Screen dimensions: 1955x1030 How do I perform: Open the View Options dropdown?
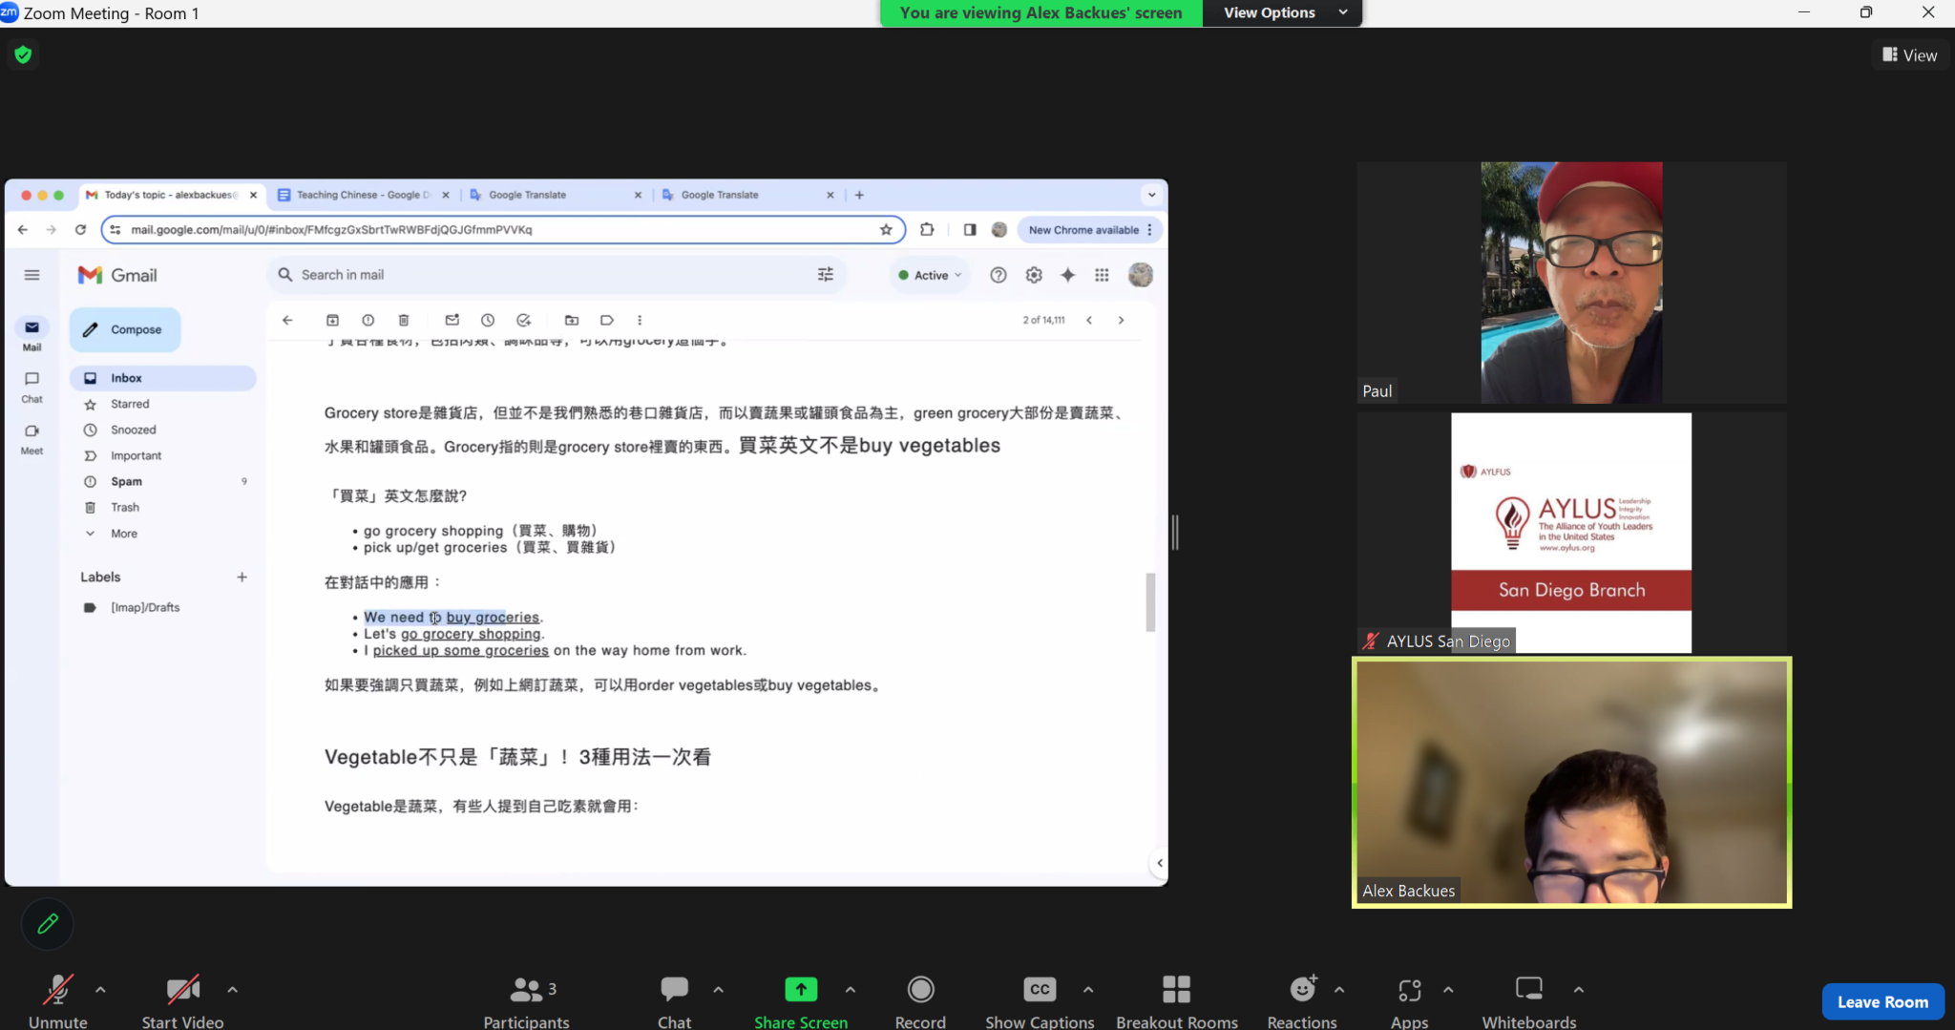[1282, 12]
